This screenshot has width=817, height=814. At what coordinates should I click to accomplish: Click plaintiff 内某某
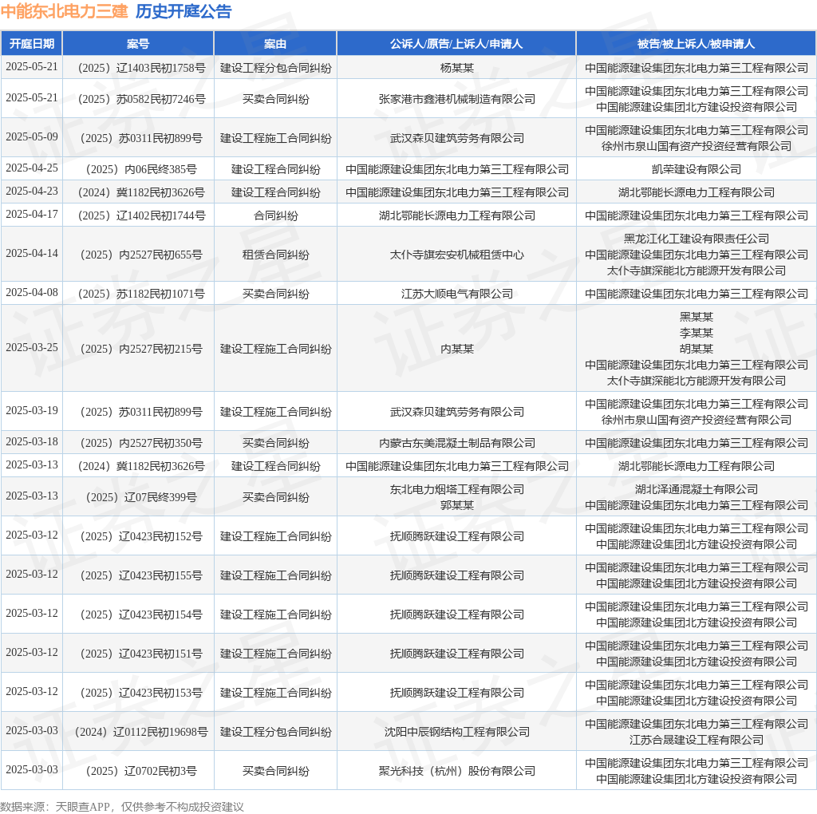457,350
